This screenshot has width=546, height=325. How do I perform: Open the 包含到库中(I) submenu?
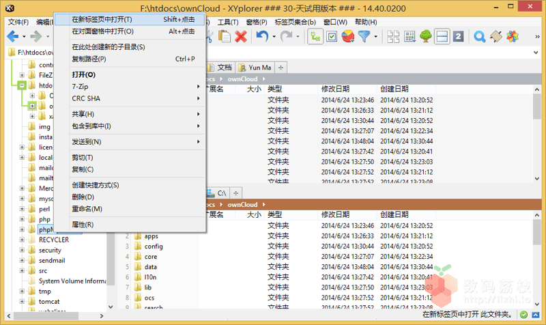[x=130, y=126]
